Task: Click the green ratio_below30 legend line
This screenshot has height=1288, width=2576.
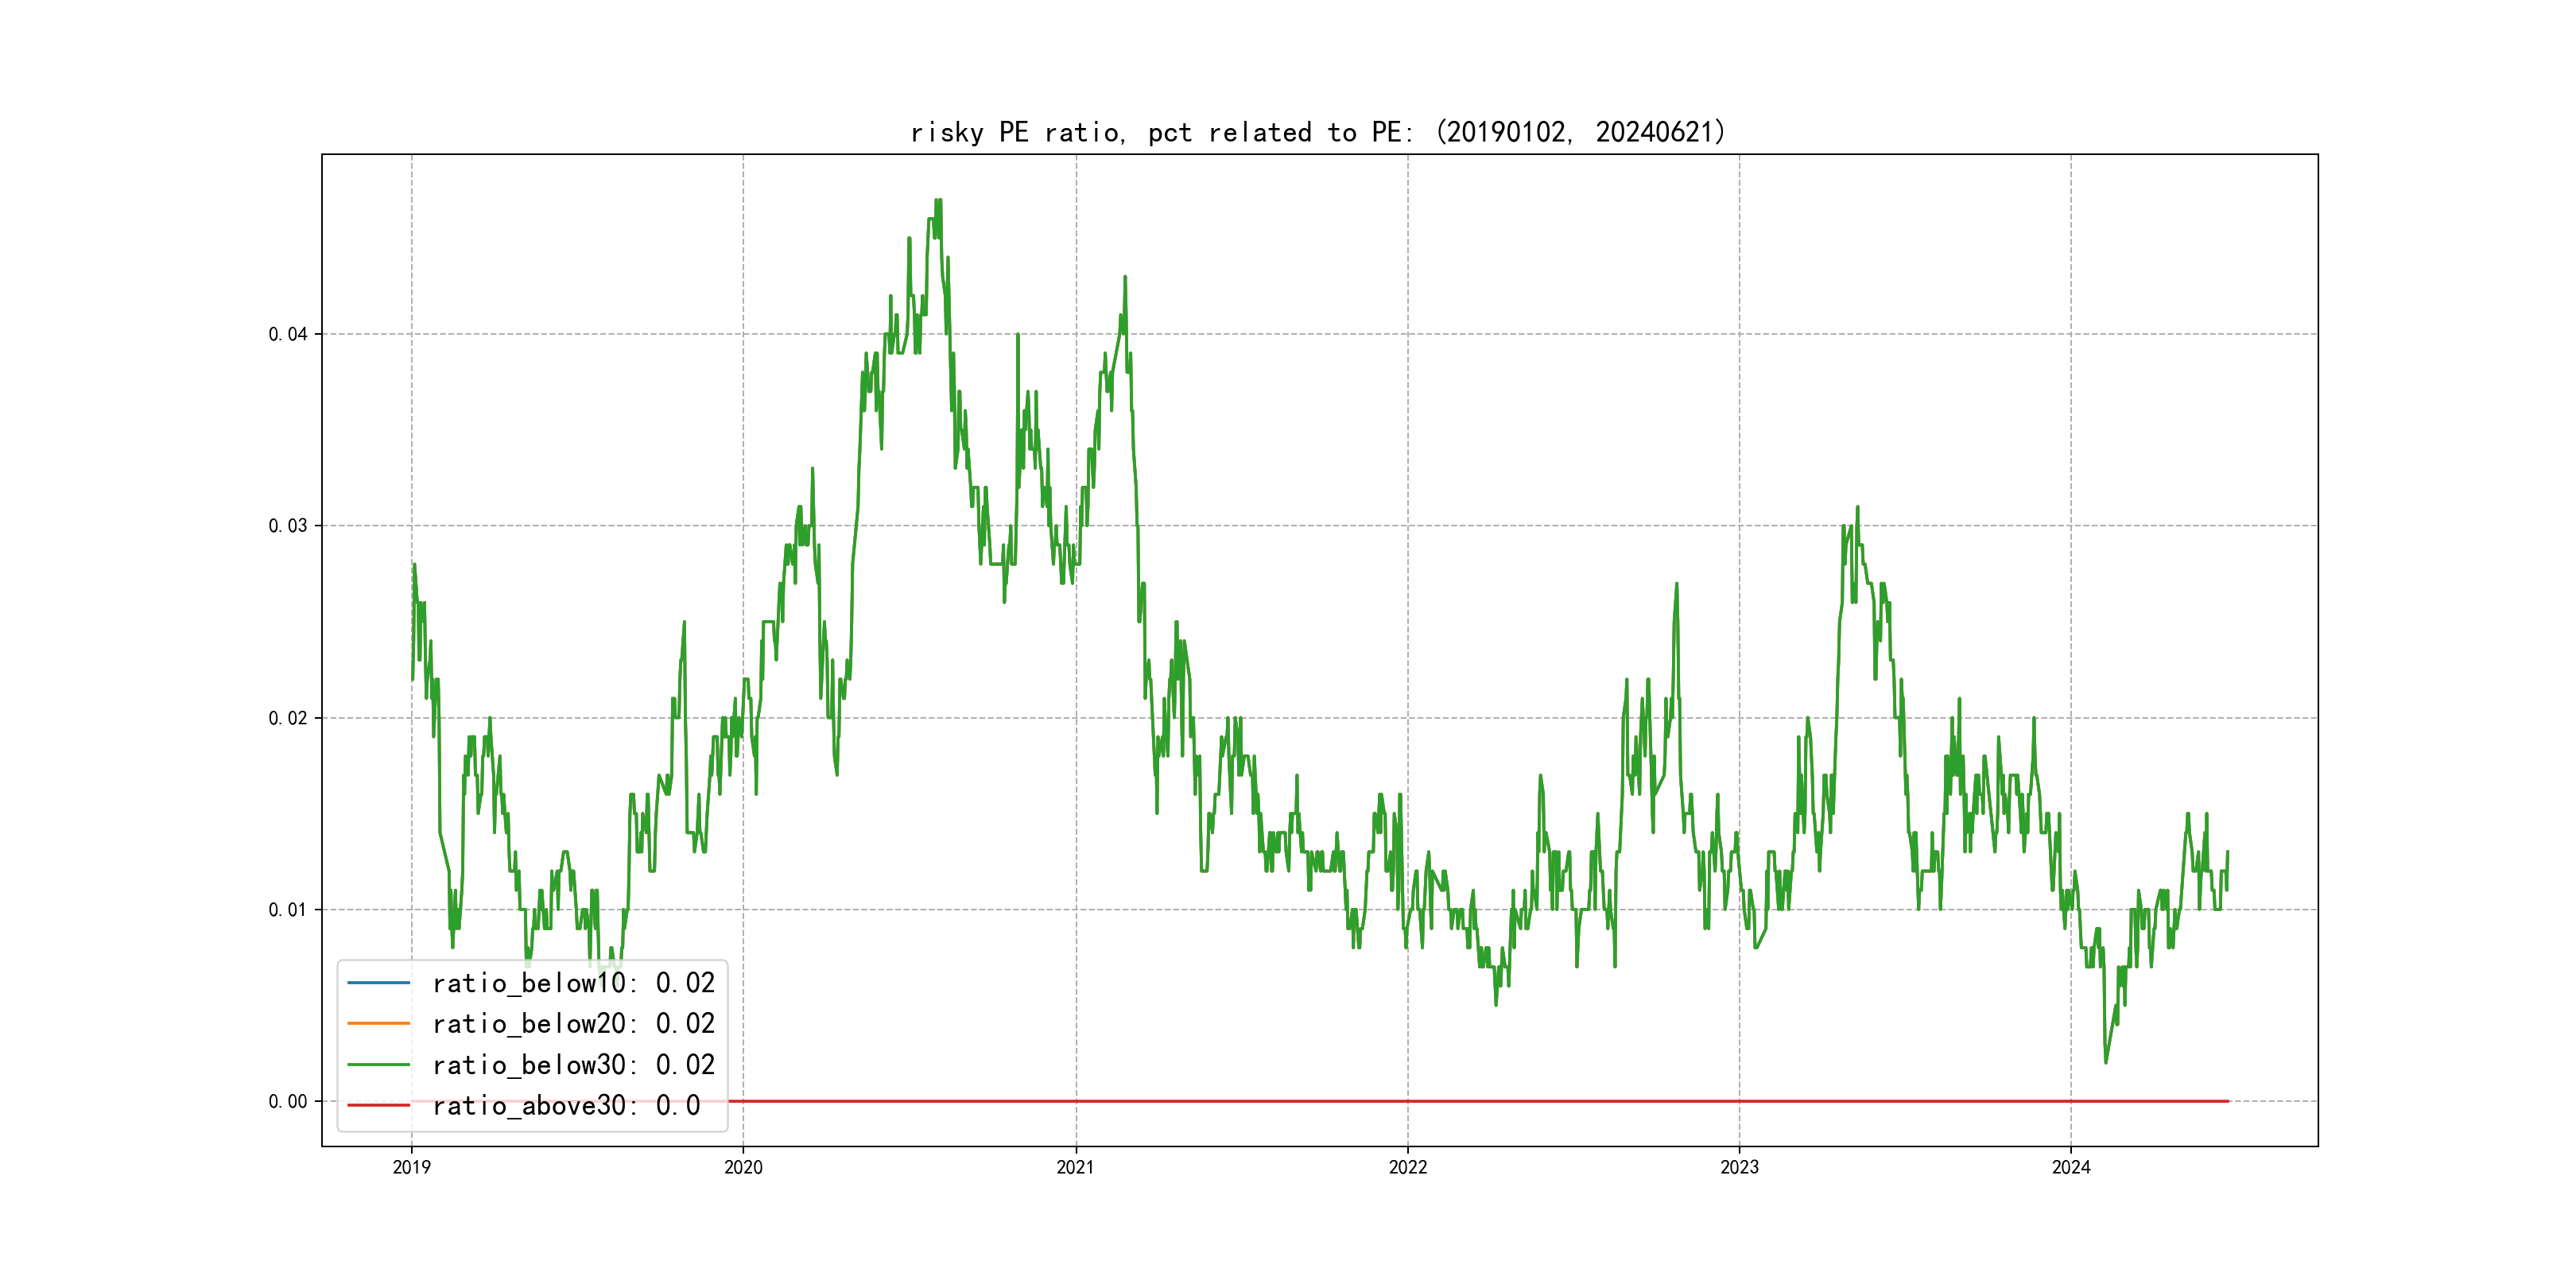Action: coord(378,1065)
